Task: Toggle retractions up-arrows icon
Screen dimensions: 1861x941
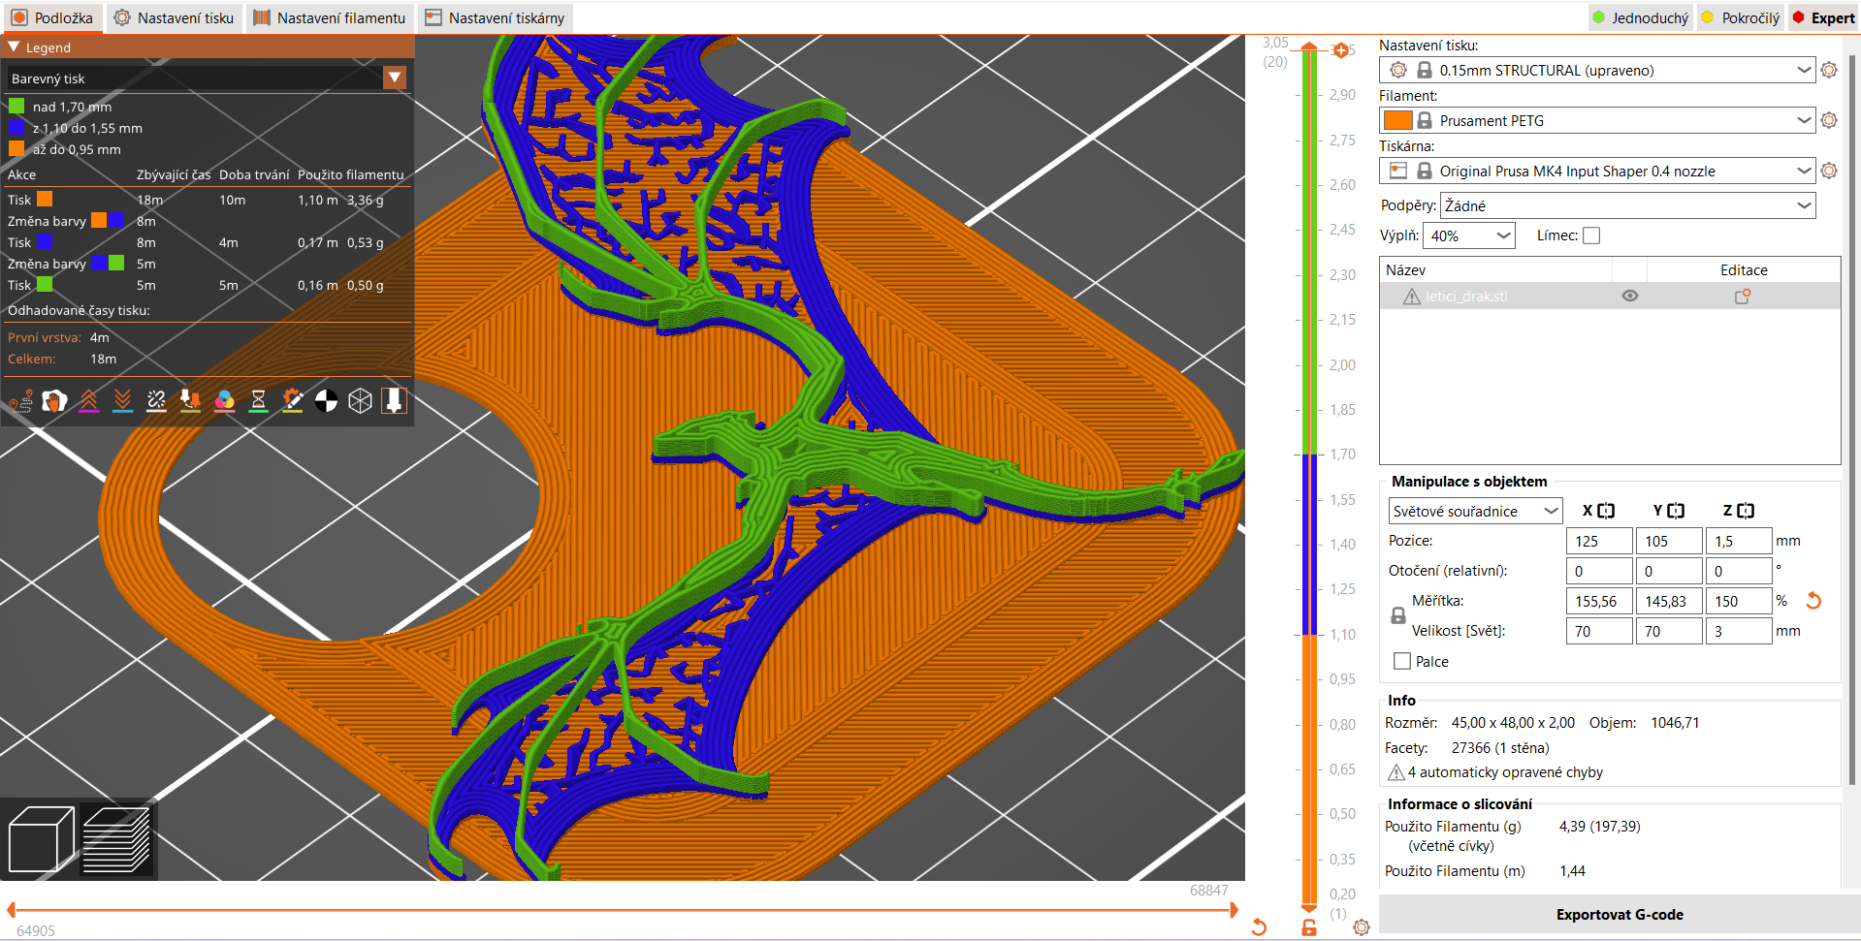Action: (x=88, y=401)
